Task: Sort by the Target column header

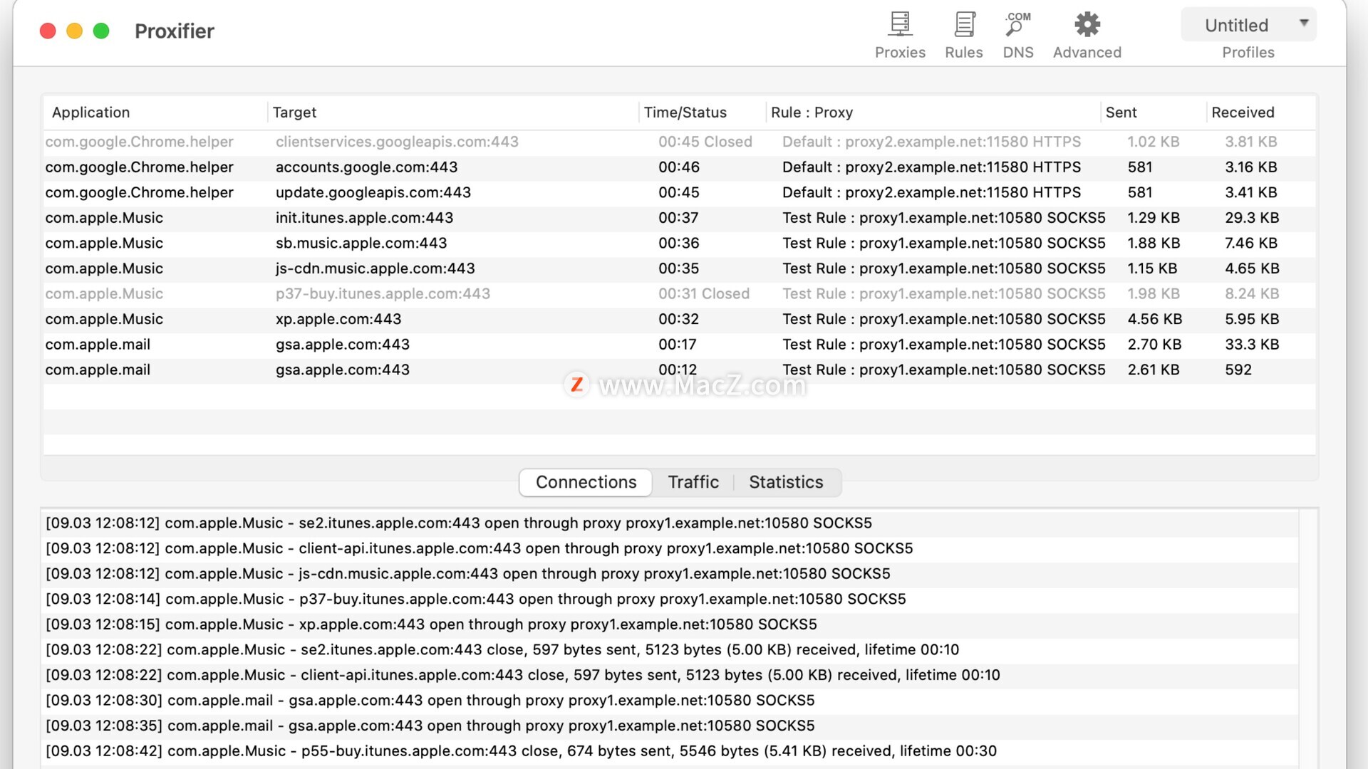Action: pyautogui.click(x=453, y=113)
